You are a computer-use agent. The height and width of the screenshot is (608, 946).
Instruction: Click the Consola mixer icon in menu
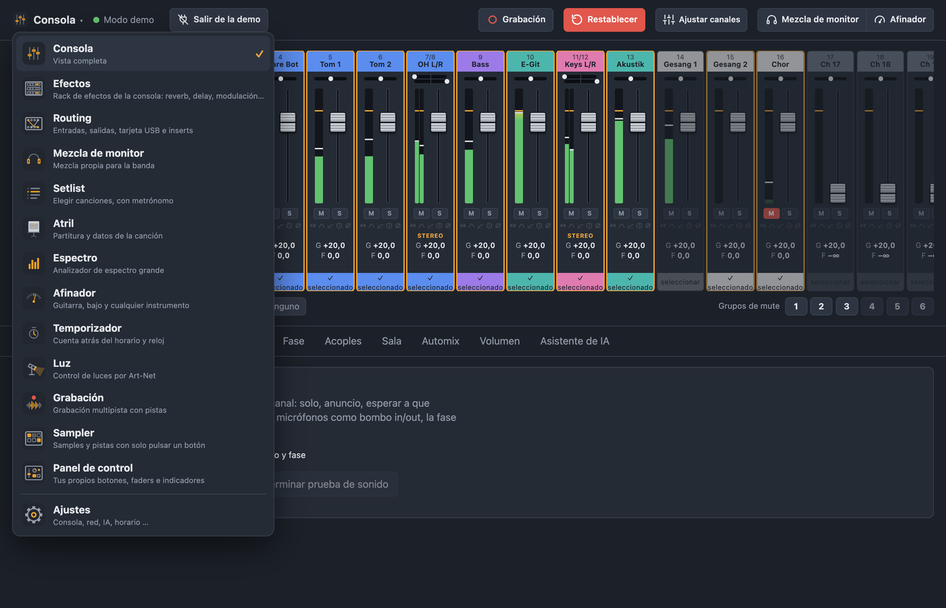coord(34,53)
